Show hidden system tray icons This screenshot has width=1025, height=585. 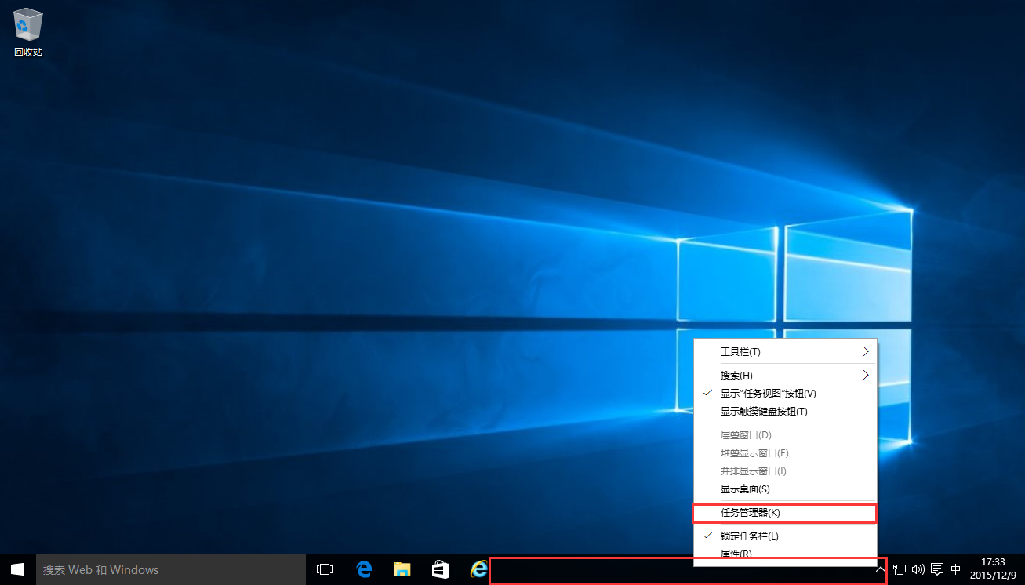coord(881,570)
